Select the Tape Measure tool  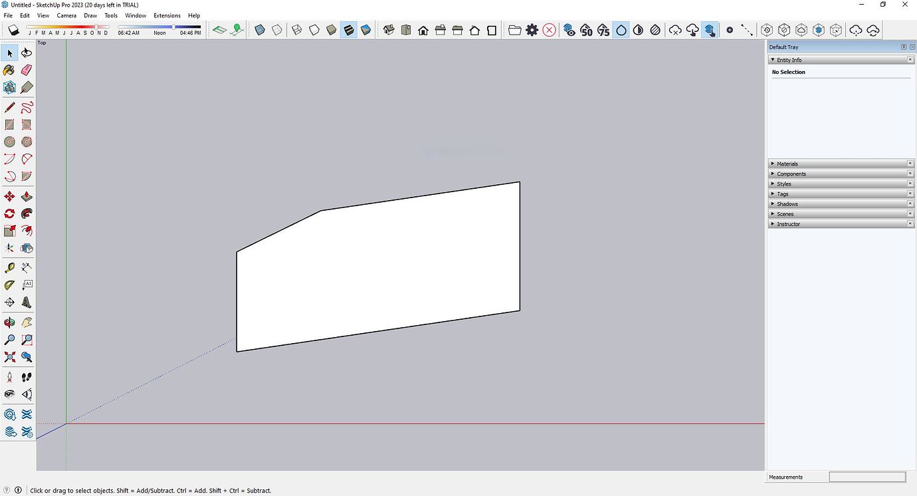pyautogui.click(x=9, y=267)
